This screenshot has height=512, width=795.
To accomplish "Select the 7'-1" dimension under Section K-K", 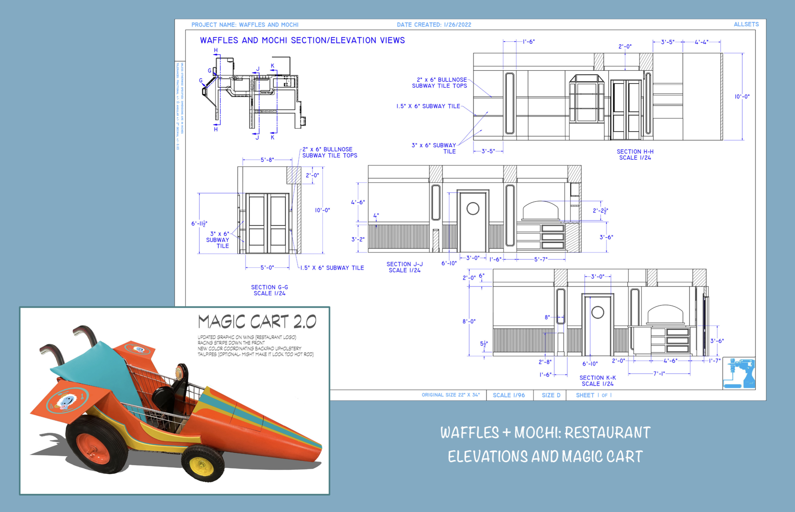I will [659, 374].
